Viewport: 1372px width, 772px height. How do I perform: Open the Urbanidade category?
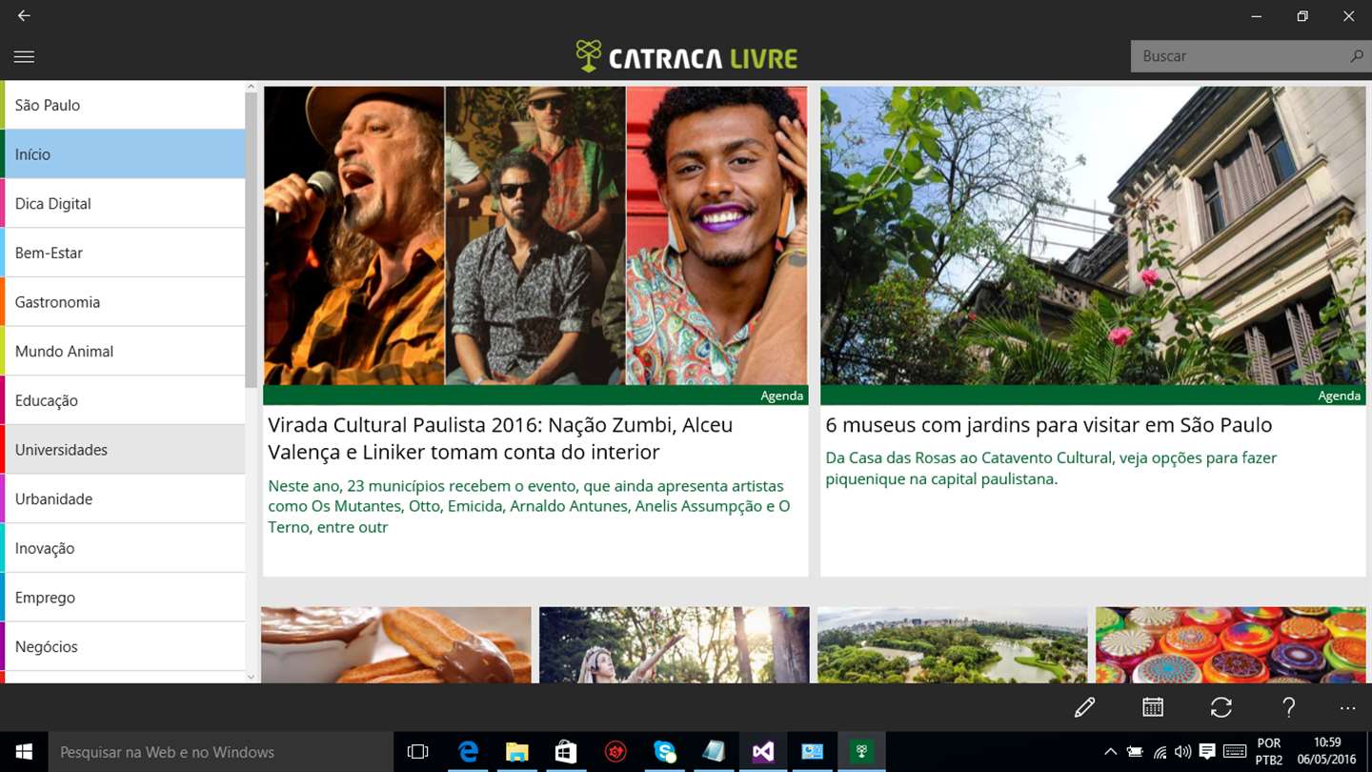tap(123, 498)
